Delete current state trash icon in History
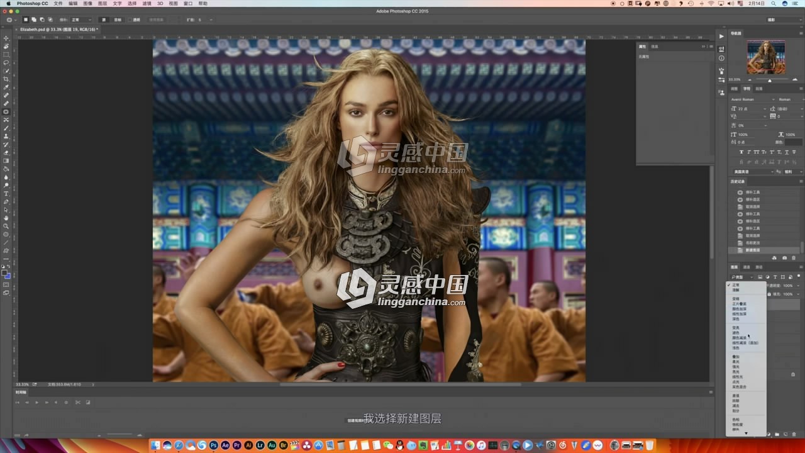This screenshot has width=805, height=453. coord(793,258)
